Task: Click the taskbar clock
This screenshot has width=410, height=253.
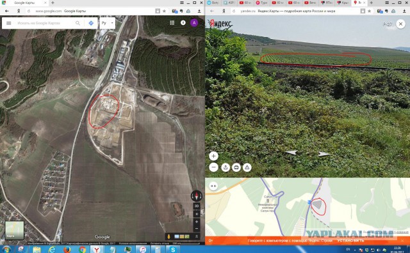Action: [x=397, y=249]
